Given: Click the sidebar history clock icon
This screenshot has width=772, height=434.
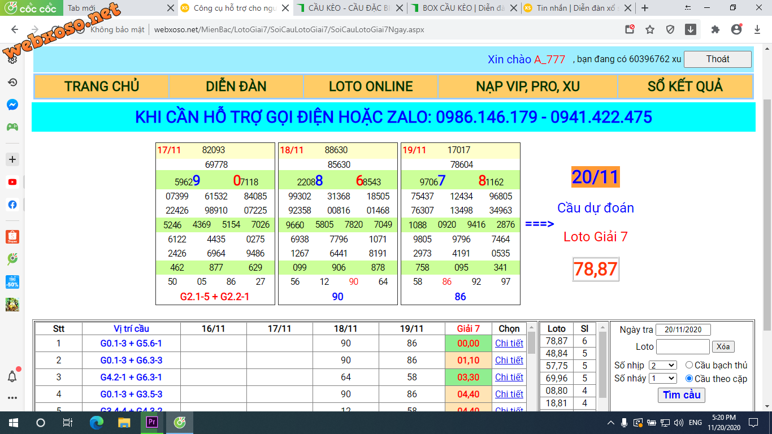Looking at the screenshot, I should click(12, 83).
